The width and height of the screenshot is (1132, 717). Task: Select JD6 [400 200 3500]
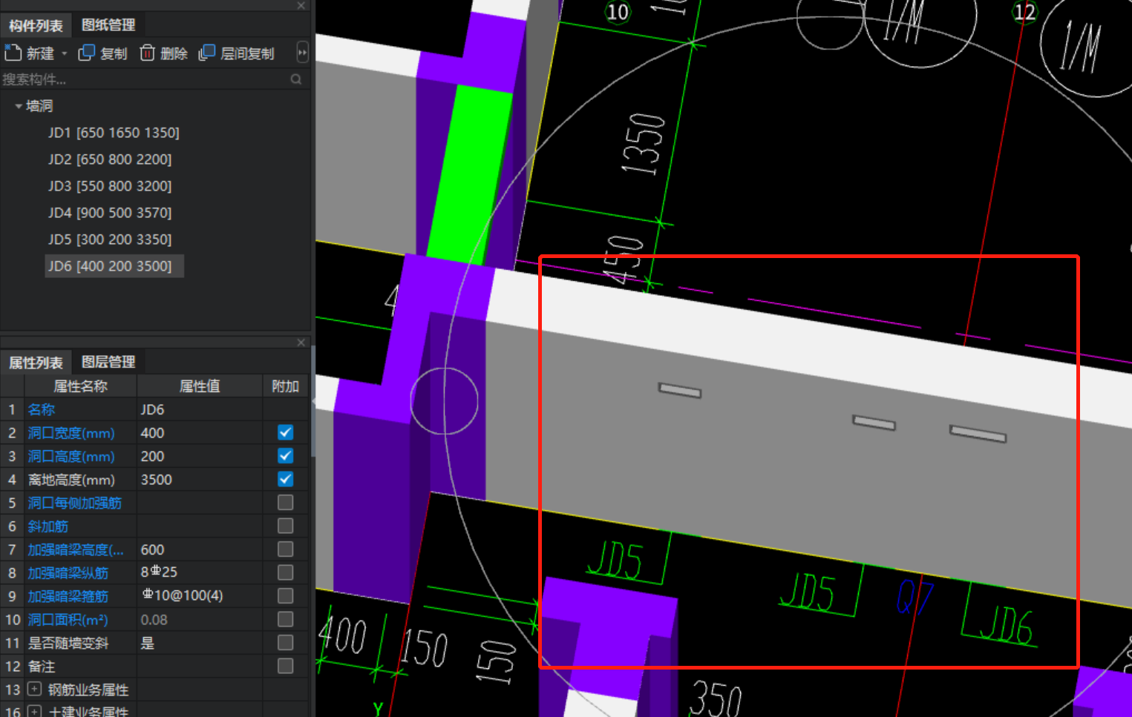114,266
